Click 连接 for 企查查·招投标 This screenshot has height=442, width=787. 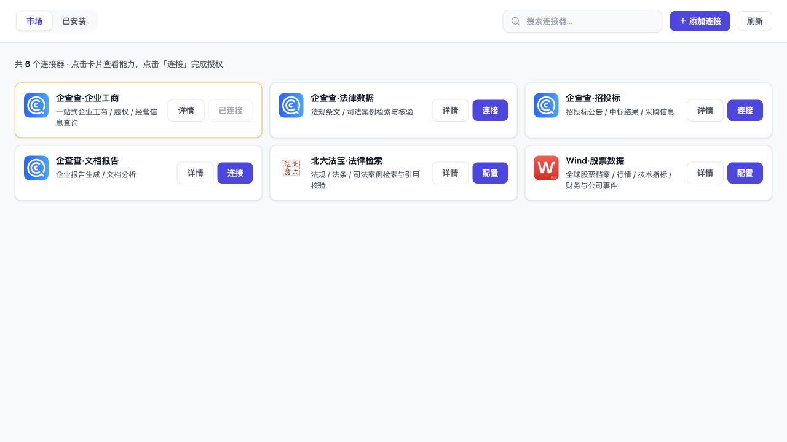click(745, 110)
